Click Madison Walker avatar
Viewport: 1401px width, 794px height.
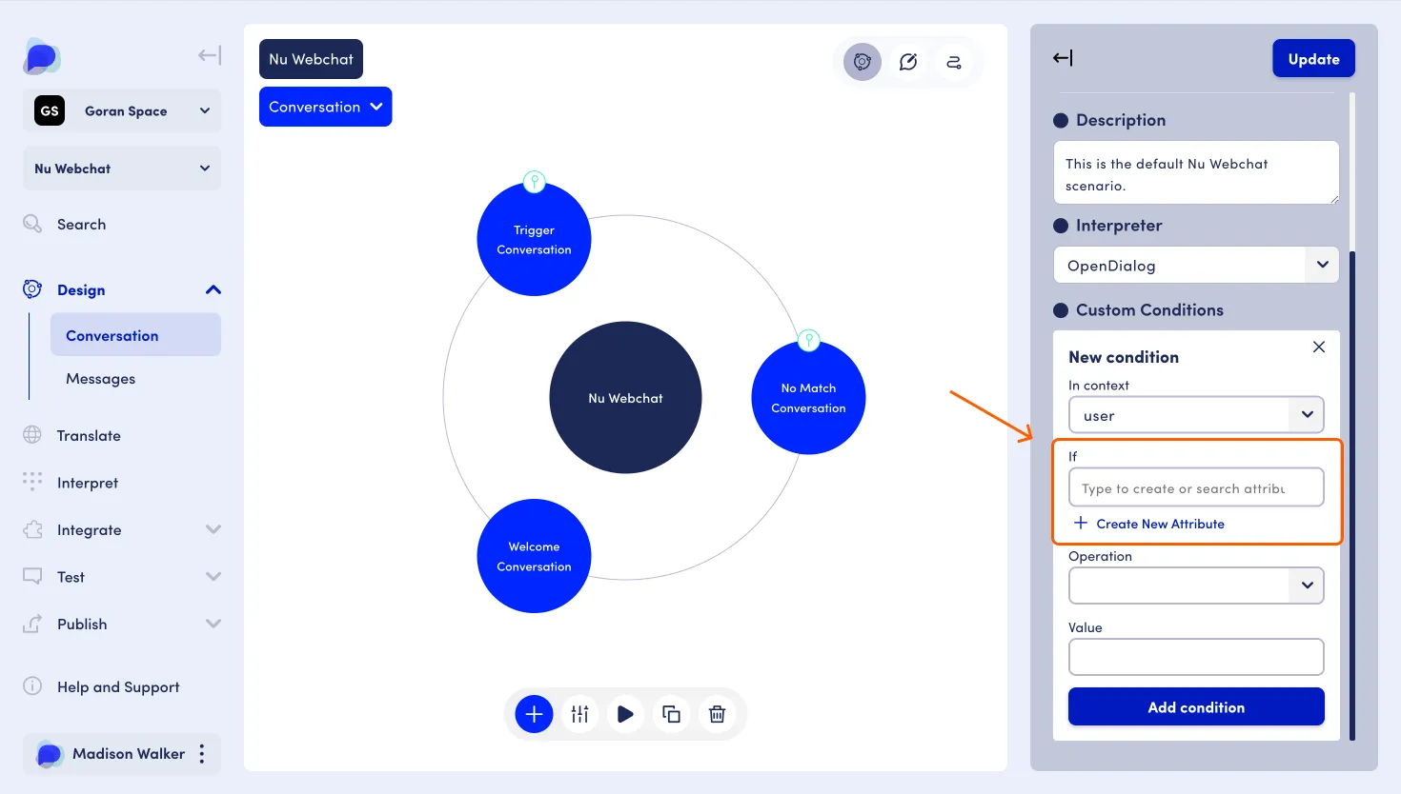click(49, 754)
